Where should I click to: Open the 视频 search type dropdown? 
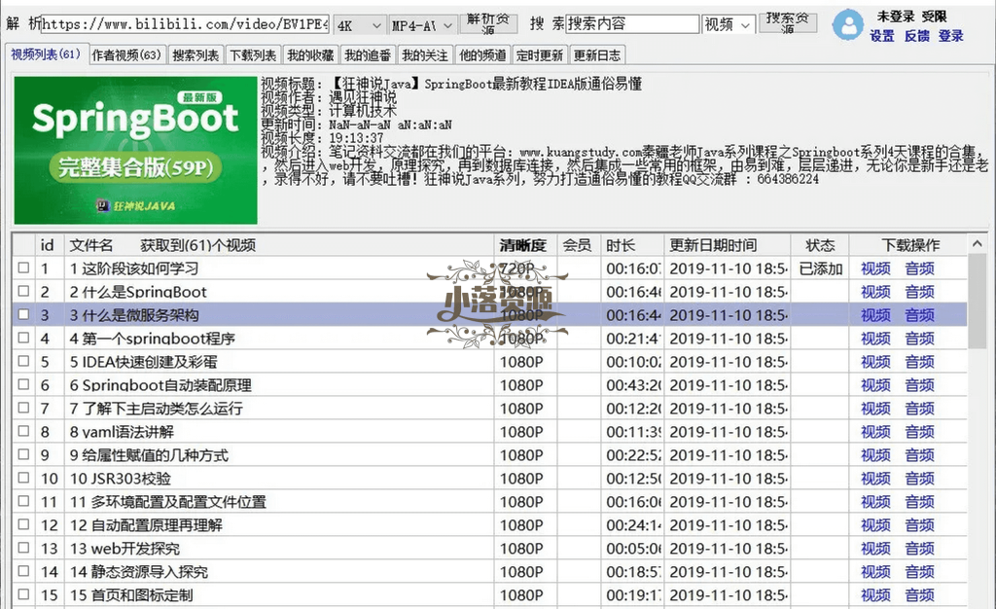tap(729, 24)
